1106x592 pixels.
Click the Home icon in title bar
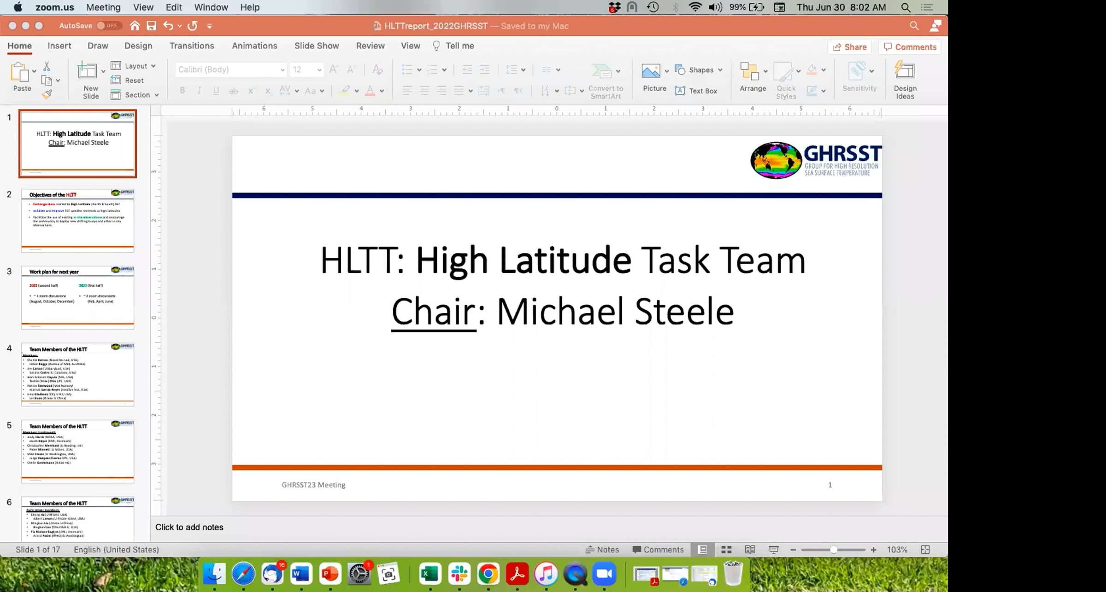pyautogui.click(x=135, y=26)
